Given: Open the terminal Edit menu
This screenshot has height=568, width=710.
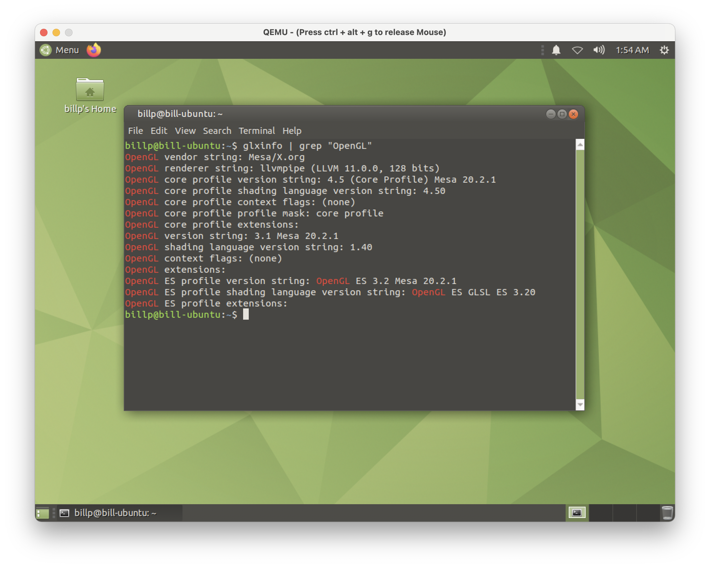Looking at the screenshot, I should [159, 131].
